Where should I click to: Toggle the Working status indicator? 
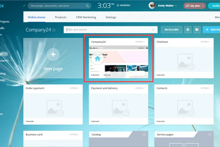click(123, 6)
